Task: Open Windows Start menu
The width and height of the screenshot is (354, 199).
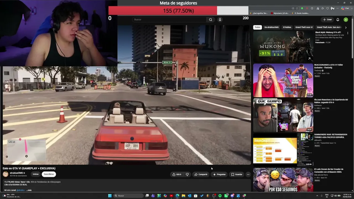Action: point(110,196)
